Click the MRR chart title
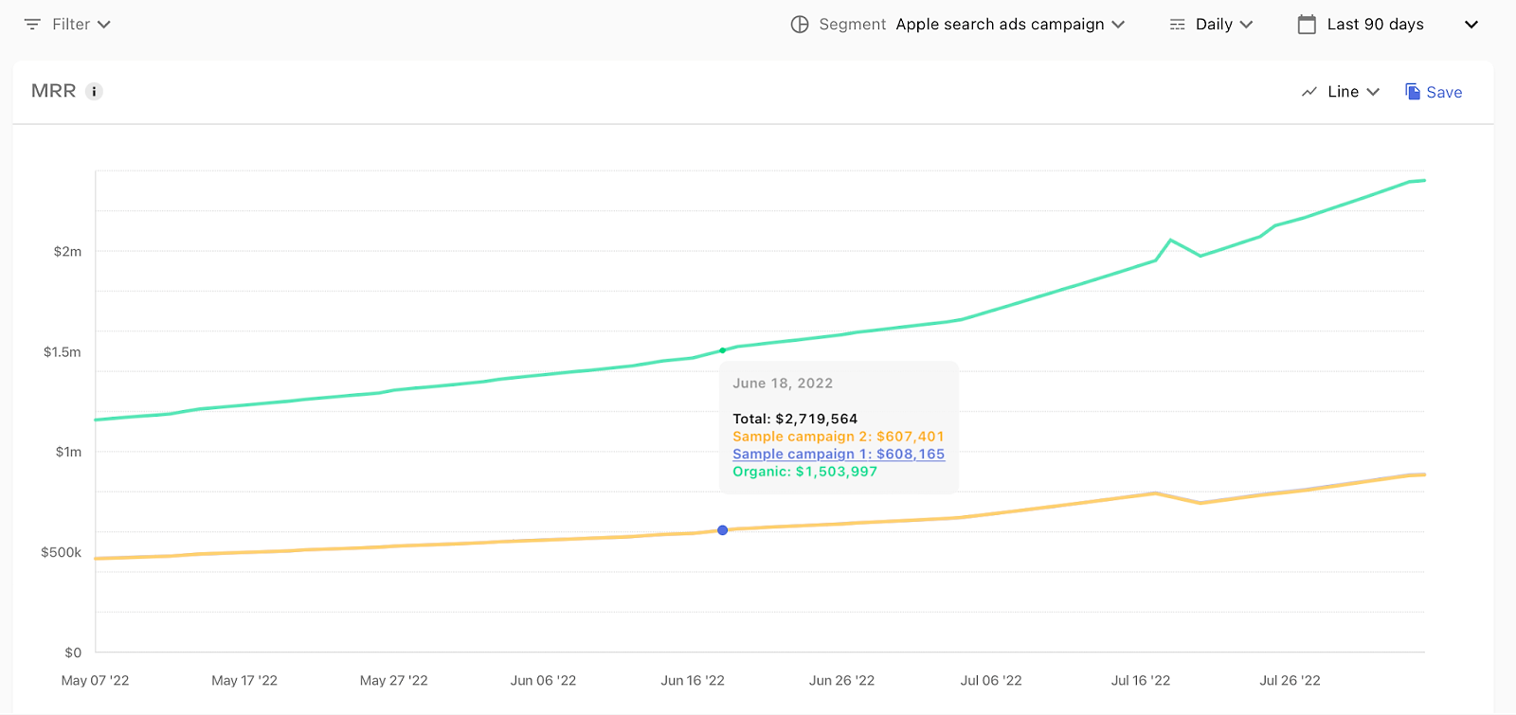 point(54,91)
